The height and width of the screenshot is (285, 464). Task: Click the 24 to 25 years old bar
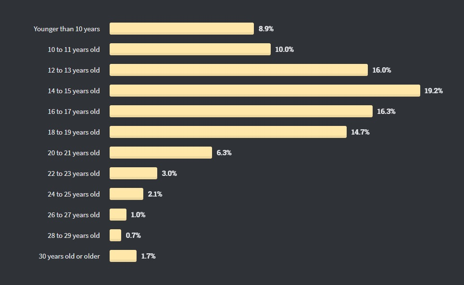coord(126,194)
